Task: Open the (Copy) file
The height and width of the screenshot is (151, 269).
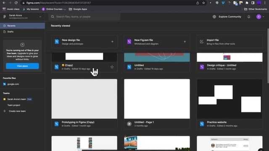Action: click(84, 62)
